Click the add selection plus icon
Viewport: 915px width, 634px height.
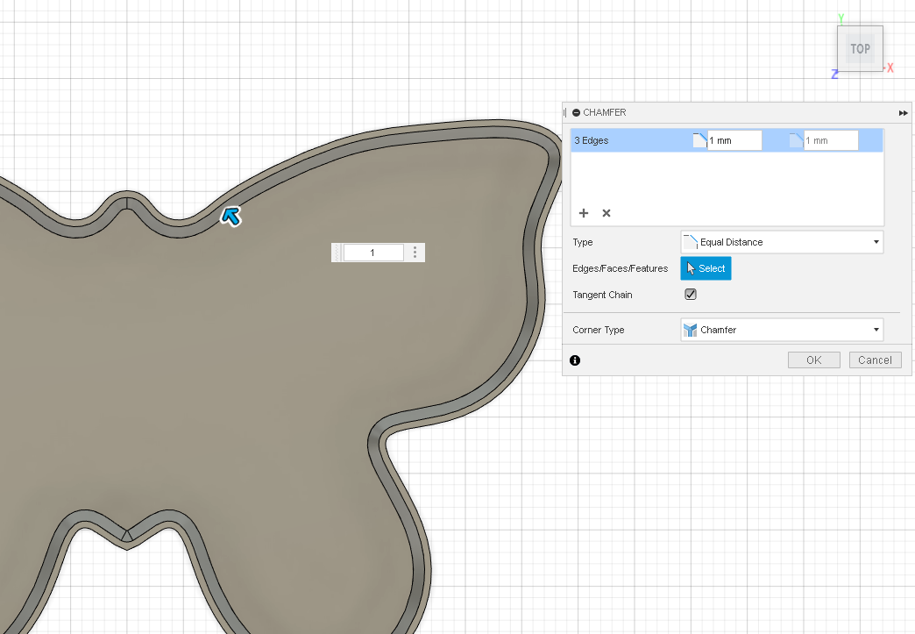(x=584, y=213)
